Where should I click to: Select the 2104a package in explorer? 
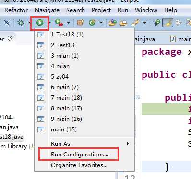pyautogui.click(x=7, y=118)
